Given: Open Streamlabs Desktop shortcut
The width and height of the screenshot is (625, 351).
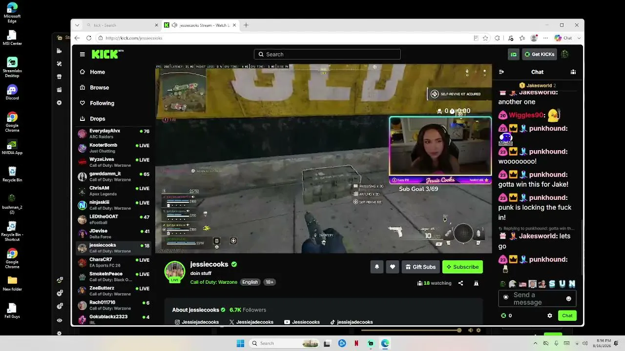Looking at the screenshot, I should point(12,68).
